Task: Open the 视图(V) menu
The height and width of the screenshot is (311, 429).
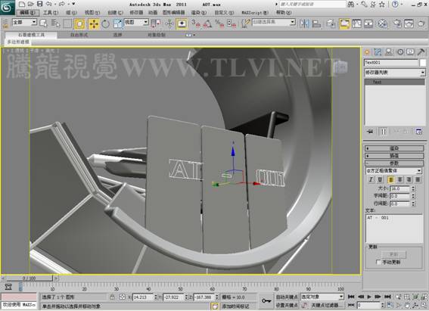Action: (92, 13)
